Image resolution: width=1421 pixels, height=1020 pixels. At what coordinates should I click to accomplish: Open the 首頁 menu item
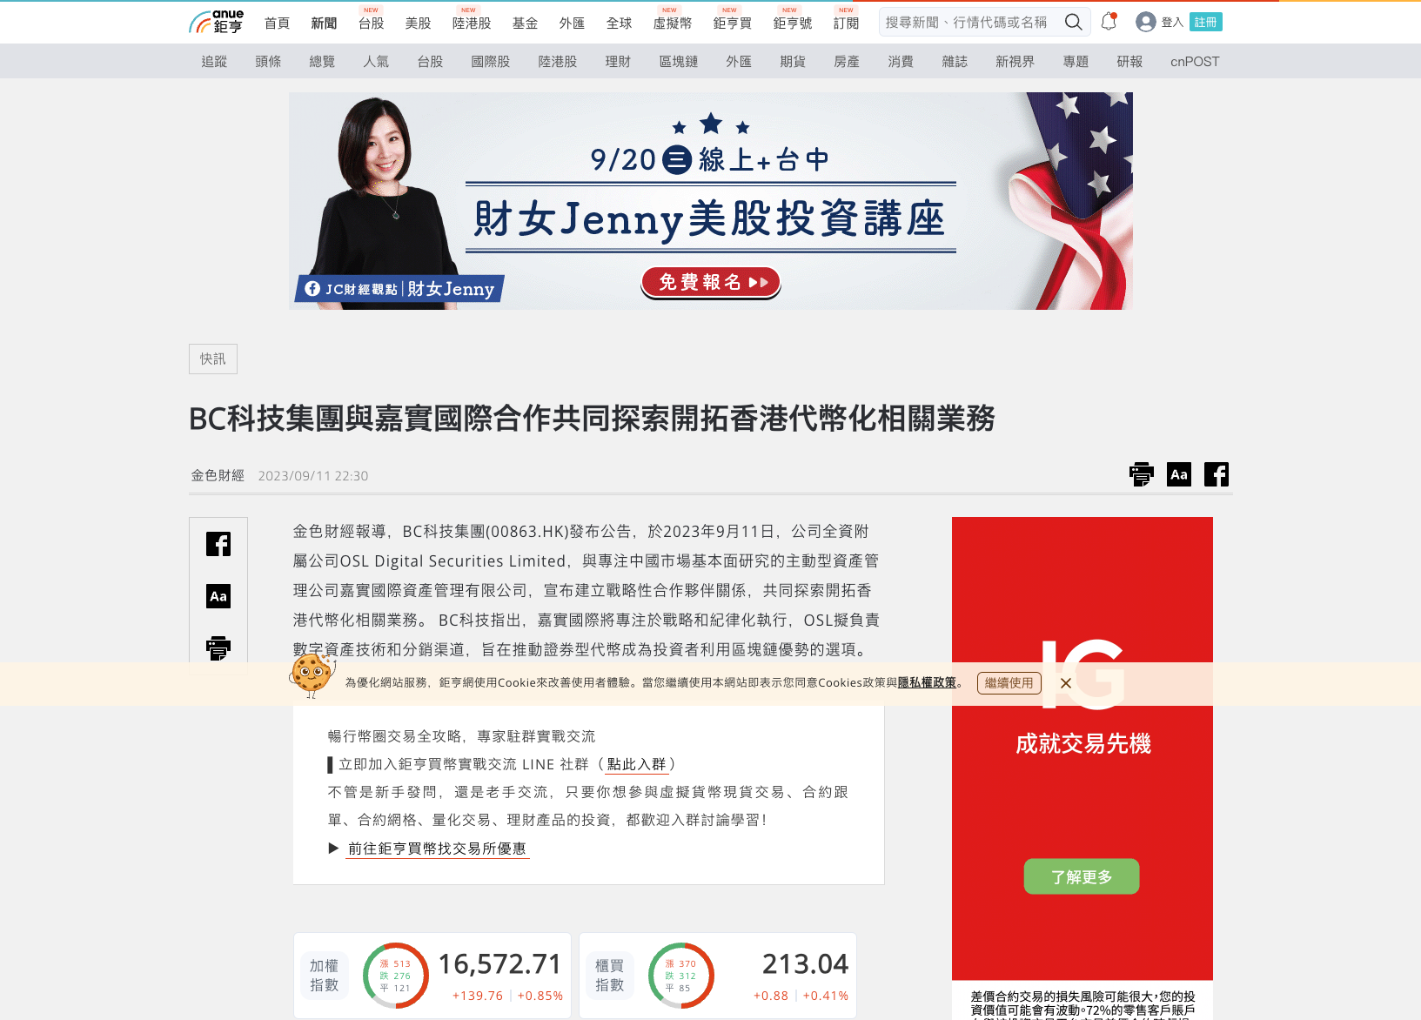point(278,23)
